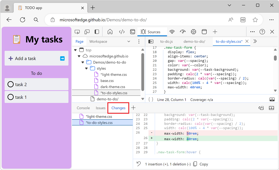Viewport: 279px width, 170px height.
Task: Click the Copy button in Changes
Action: click(x=201, y=164)
